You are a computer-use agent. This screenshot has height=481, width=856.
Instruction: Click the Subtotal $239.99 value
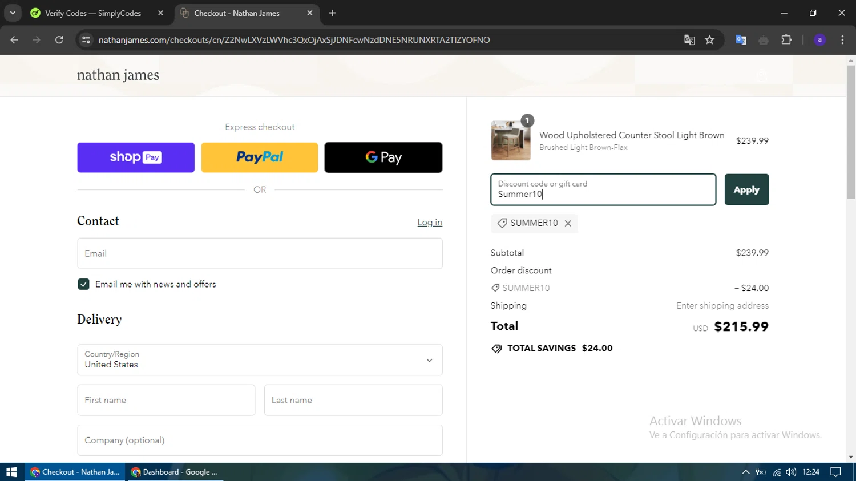[752, 253]
